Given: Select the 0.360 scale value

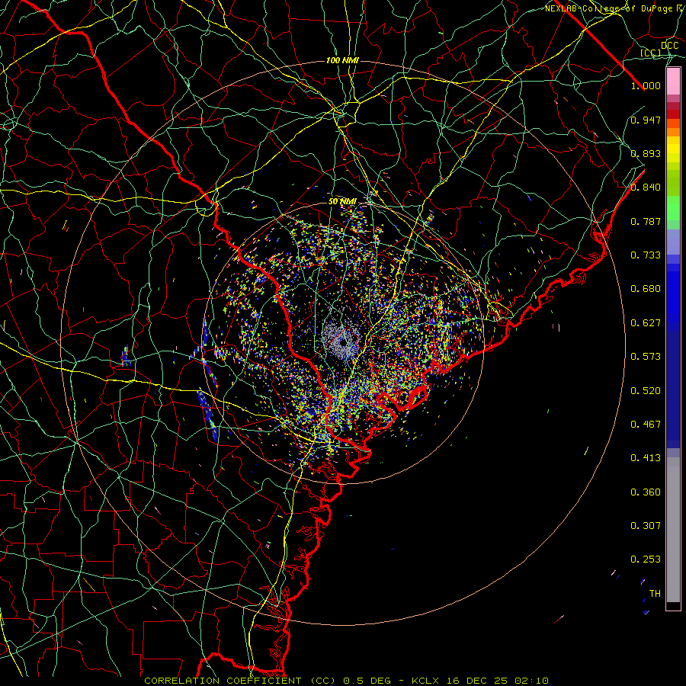Looking at the screenshot, I should [x=646, y=492].
